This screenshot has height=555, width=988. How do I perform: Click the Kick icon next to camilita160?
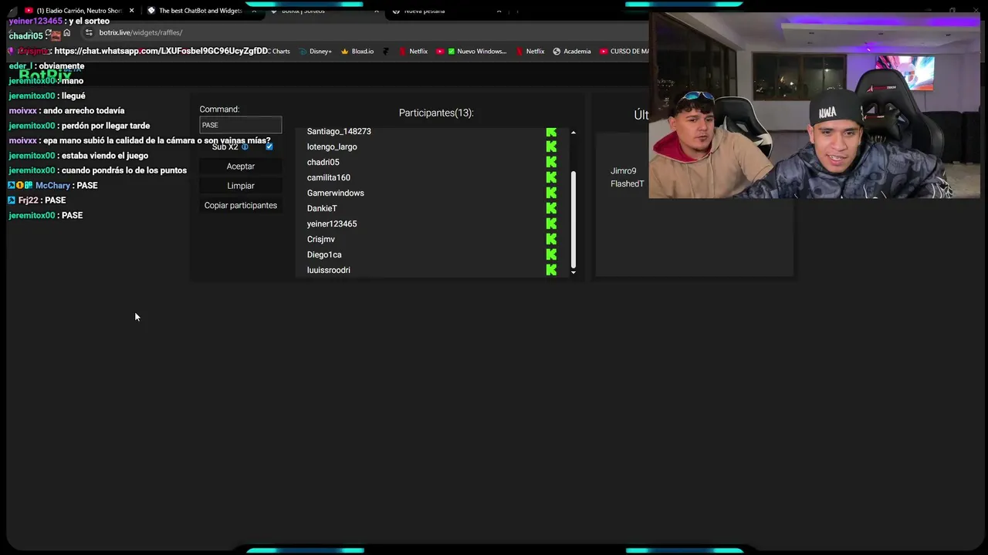coord(551,177)
